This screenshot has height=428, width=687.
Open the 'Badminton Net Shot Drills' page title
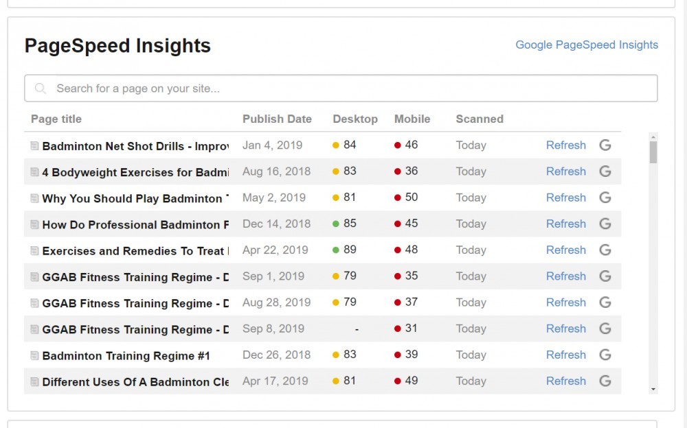pos(135,146)
